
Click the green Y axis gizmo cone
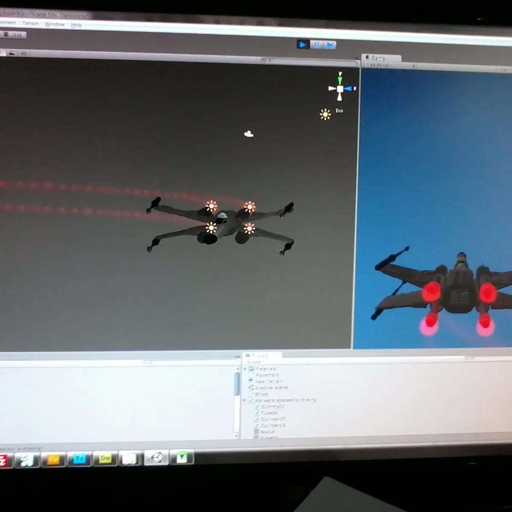click(x=340, y=80)
